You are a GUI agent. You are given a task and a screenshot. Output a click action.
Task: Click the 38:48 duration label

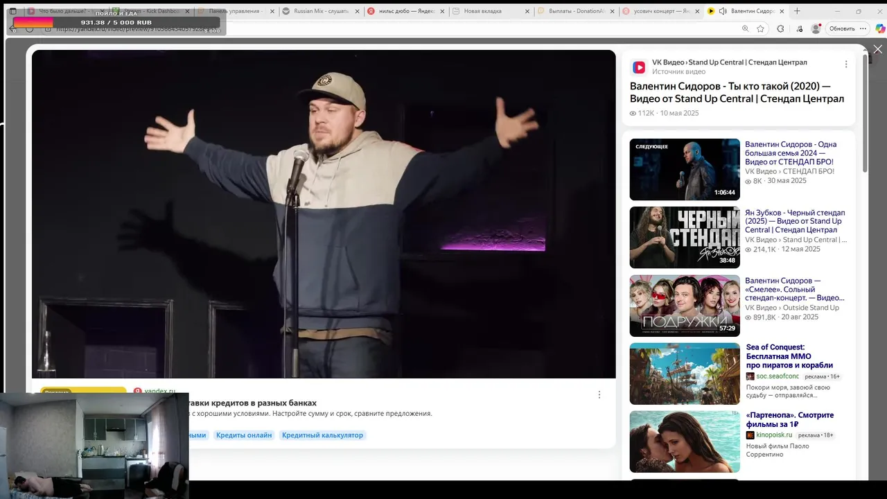click(x=727, y=261)
